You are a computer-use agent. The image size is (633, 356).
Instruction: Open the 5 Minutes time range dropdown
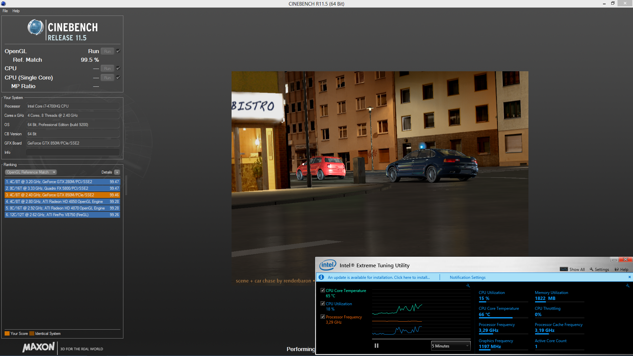pyautogui.click(x=451, y=346)
